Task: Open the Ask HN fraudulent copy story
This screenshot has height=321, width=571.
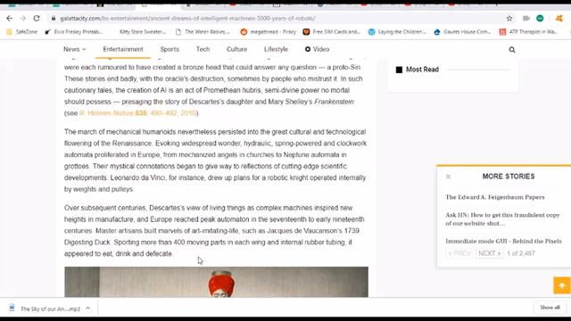Action: pos(502,219)
